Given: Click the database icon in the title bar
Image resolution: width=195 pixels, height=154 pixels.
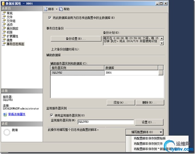Looking at the screenshot, I should coord(3,4).
